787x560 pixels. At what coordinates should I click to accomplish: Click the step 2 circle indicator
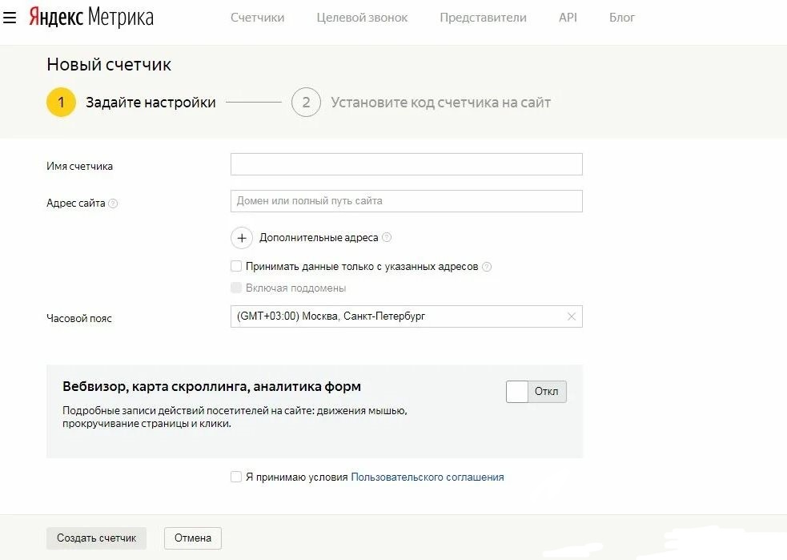point(306,103)
